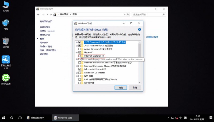Screen dimensions: 214x122
Task: Enable Active Directory 轻型目录服务 checkbox
Action: click(79, 49)
